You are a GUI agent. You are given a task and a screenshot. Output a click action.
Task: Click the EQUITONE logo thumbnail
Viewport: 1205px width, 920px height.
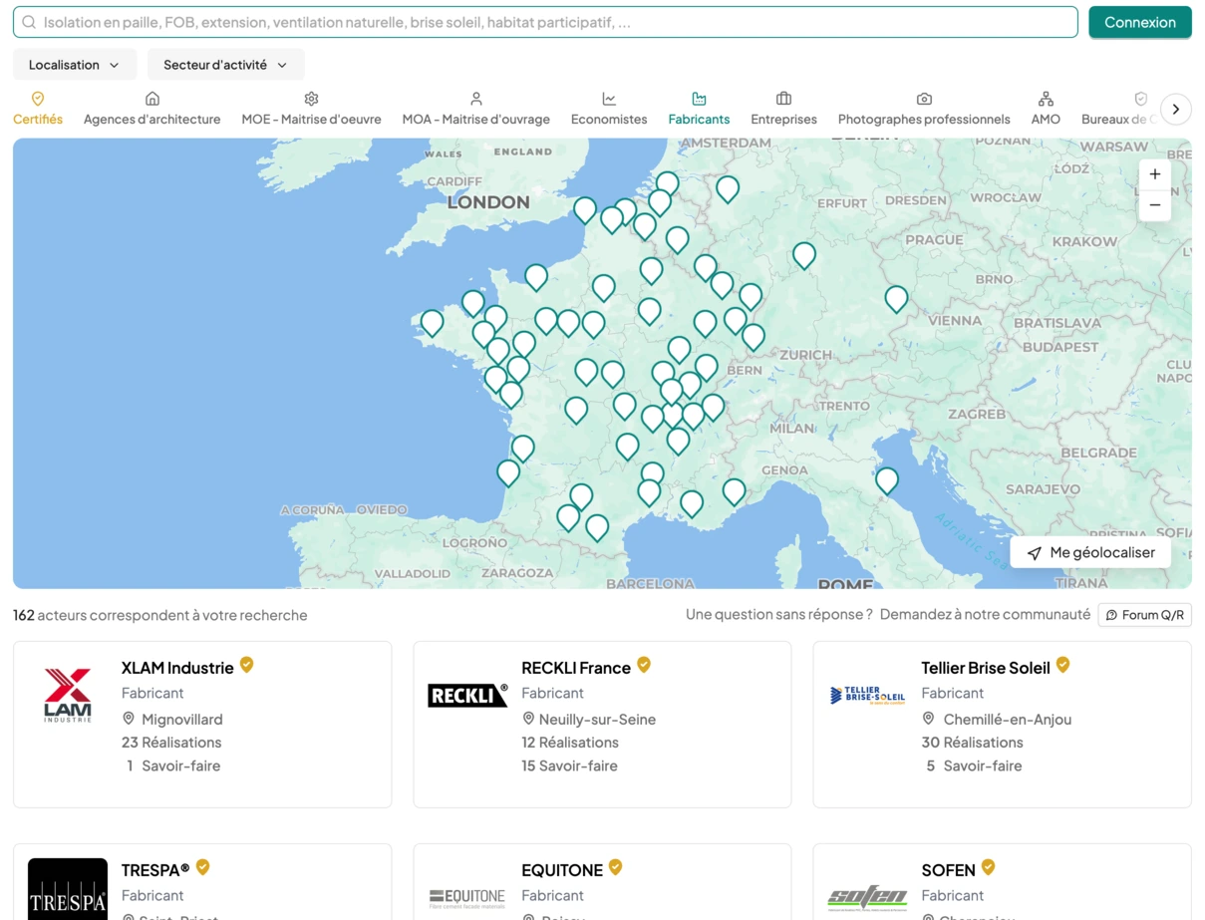[467, 898]
